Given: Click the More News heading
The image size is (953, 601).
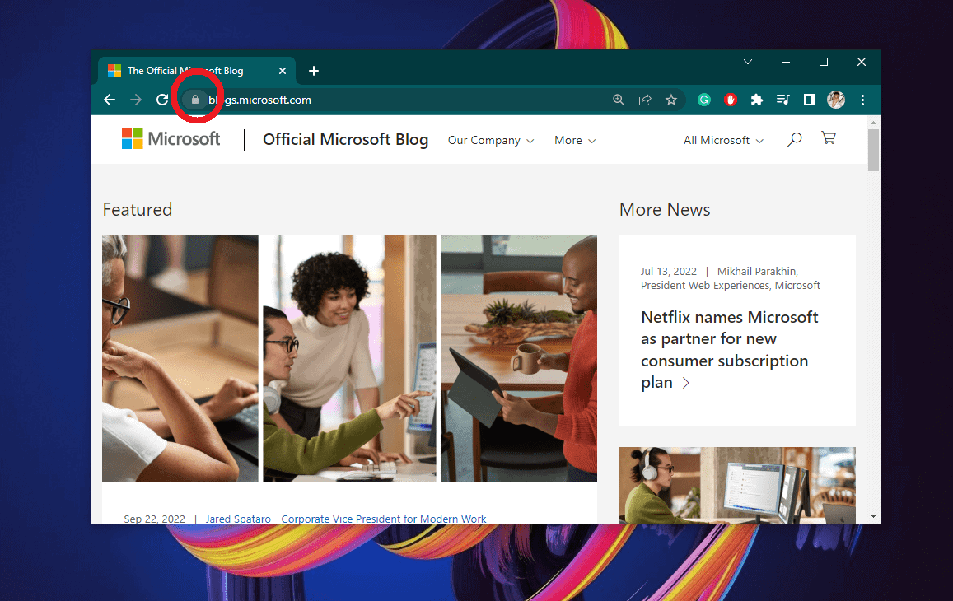Looking at the screenshot, I should coord(665,210).
